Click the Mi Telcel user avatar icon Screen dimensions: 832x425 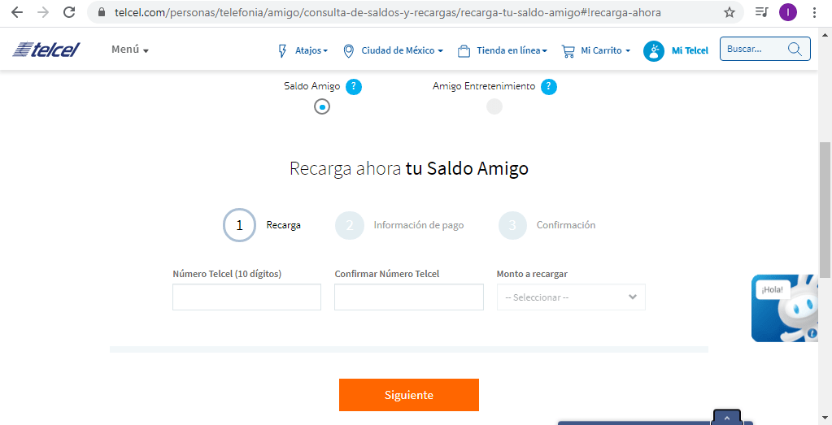click(654, 51)
